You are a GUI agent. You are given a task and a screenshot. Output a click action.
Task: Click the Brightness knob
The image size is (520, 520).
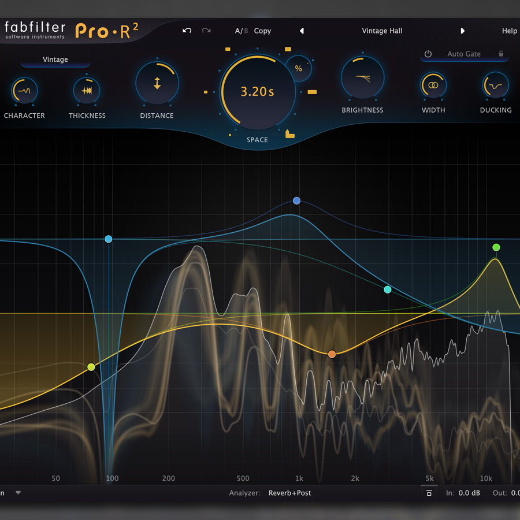[x=363, y=77]
